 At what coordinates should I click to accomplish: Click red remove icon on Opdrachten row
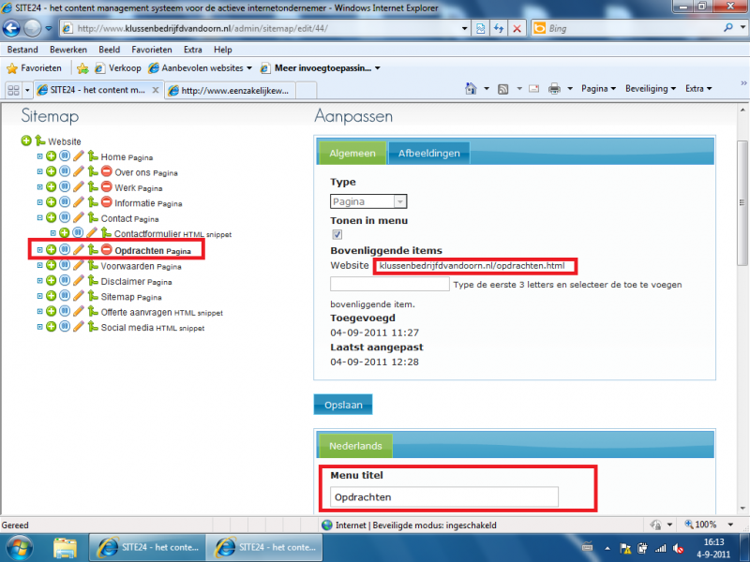point(107,250)
